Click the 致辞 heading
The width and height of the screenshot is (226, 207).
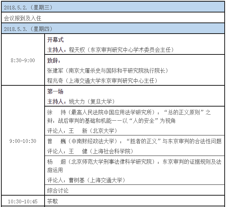coord(54,61)
